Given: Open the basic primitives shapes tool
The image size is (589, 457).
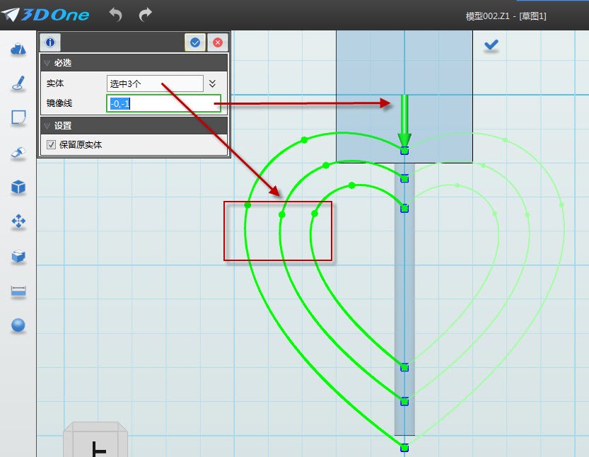Looking at the screenshot, I should [18, 49].
